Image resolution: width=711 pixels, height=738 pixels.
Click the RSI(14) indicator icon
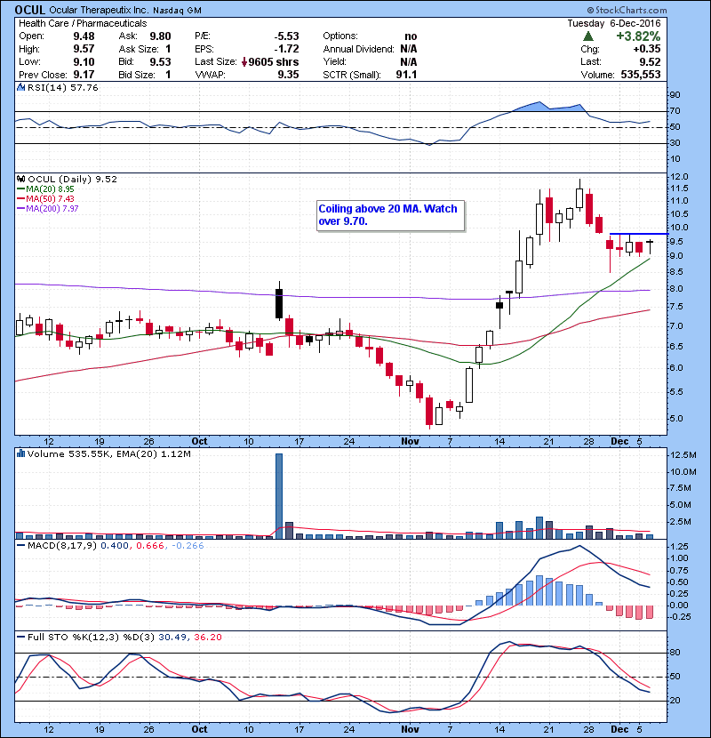(20, 87)
